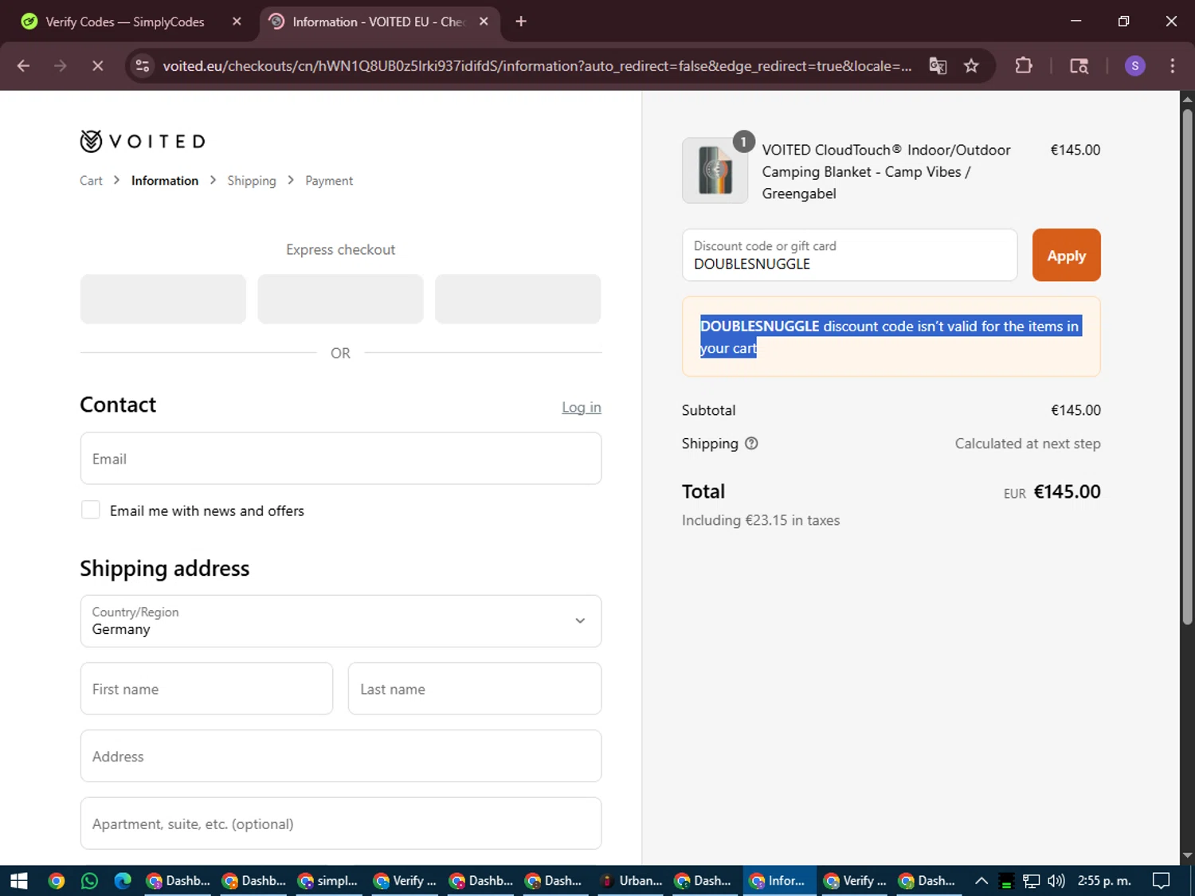1195x896 pixels.
Task: Click the taskbar clock 2:55 p. m.
Action: pyautogui.click(x=1104, y=881)
